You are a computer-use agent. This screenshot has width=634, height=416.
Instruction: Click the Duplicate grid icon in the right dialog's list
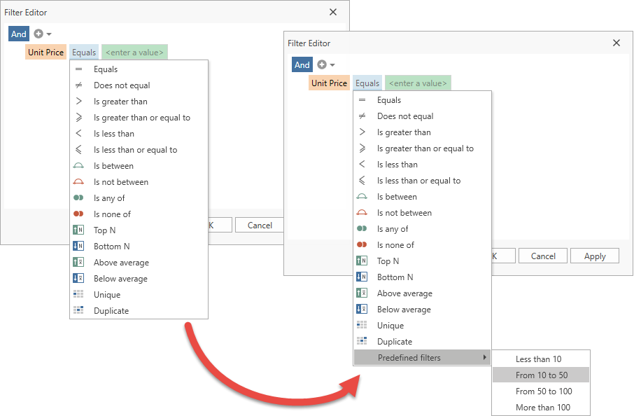coord(362,342)
